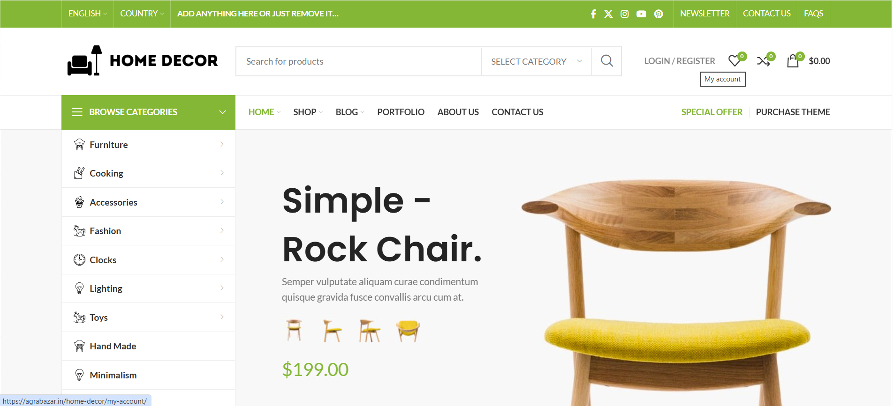
Task: Open the Instagram social icon
Action: tap(624, 14)
